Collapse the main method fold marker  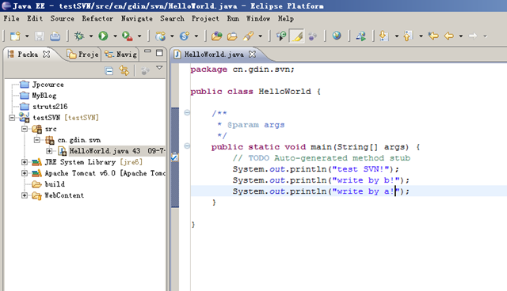coord(187,145)
